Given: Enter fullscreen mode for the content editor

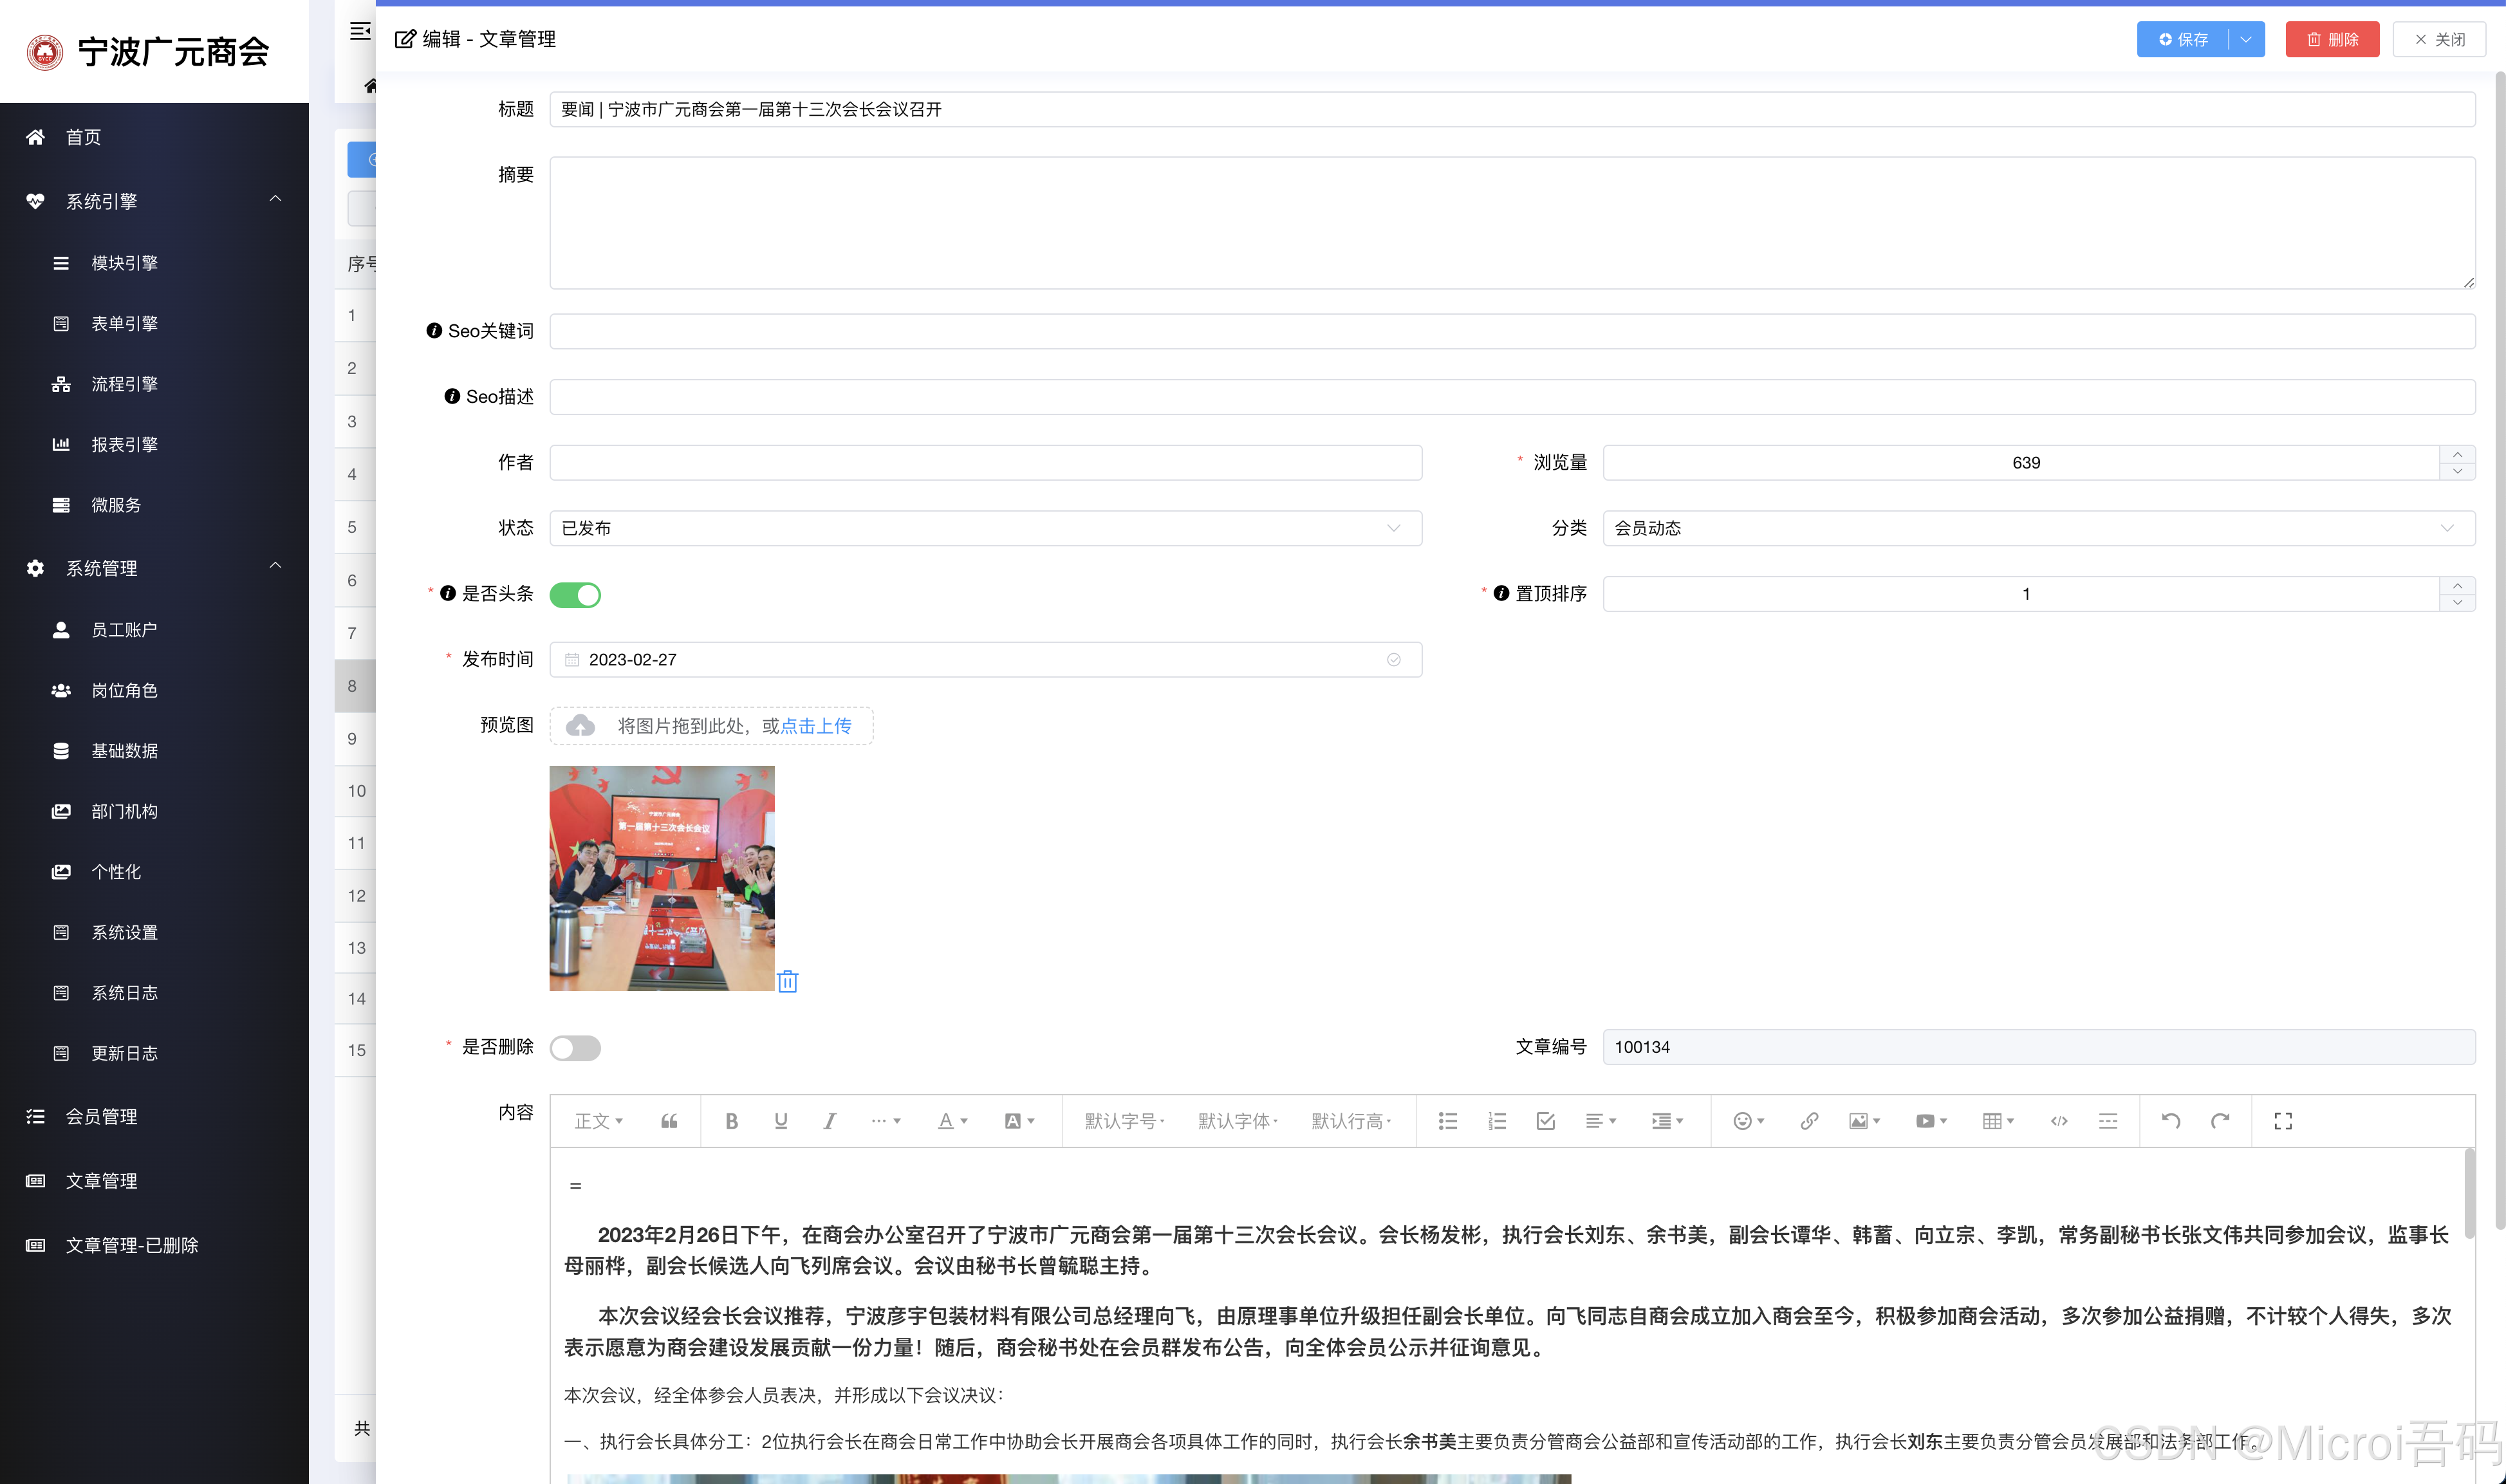Looking at the screenshot, I should [2282, 1120].
